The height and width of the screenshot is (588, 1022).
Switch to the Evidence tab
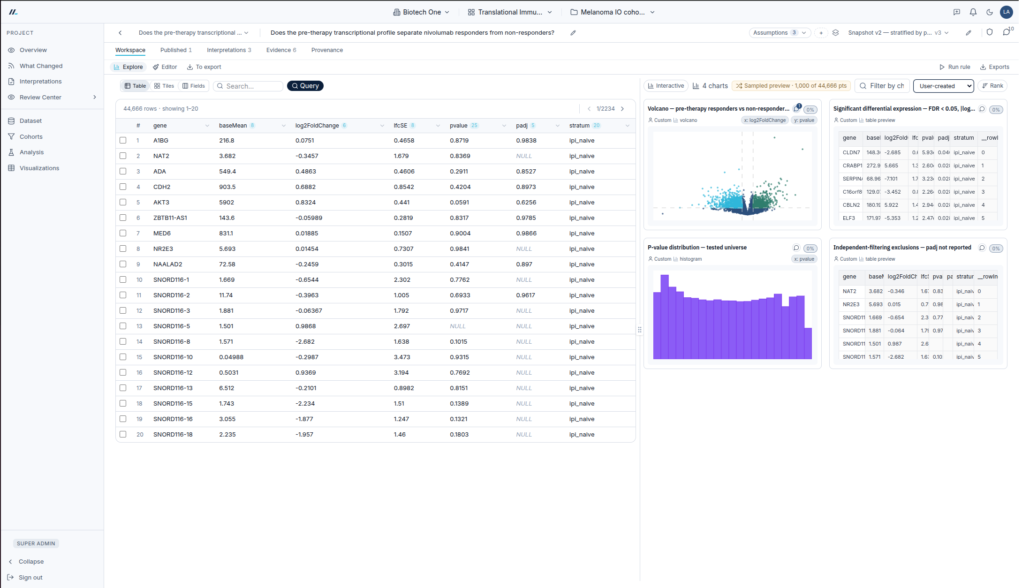281,50
